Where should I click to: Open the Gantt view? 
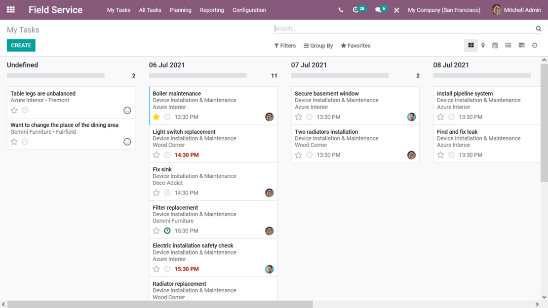521,45
